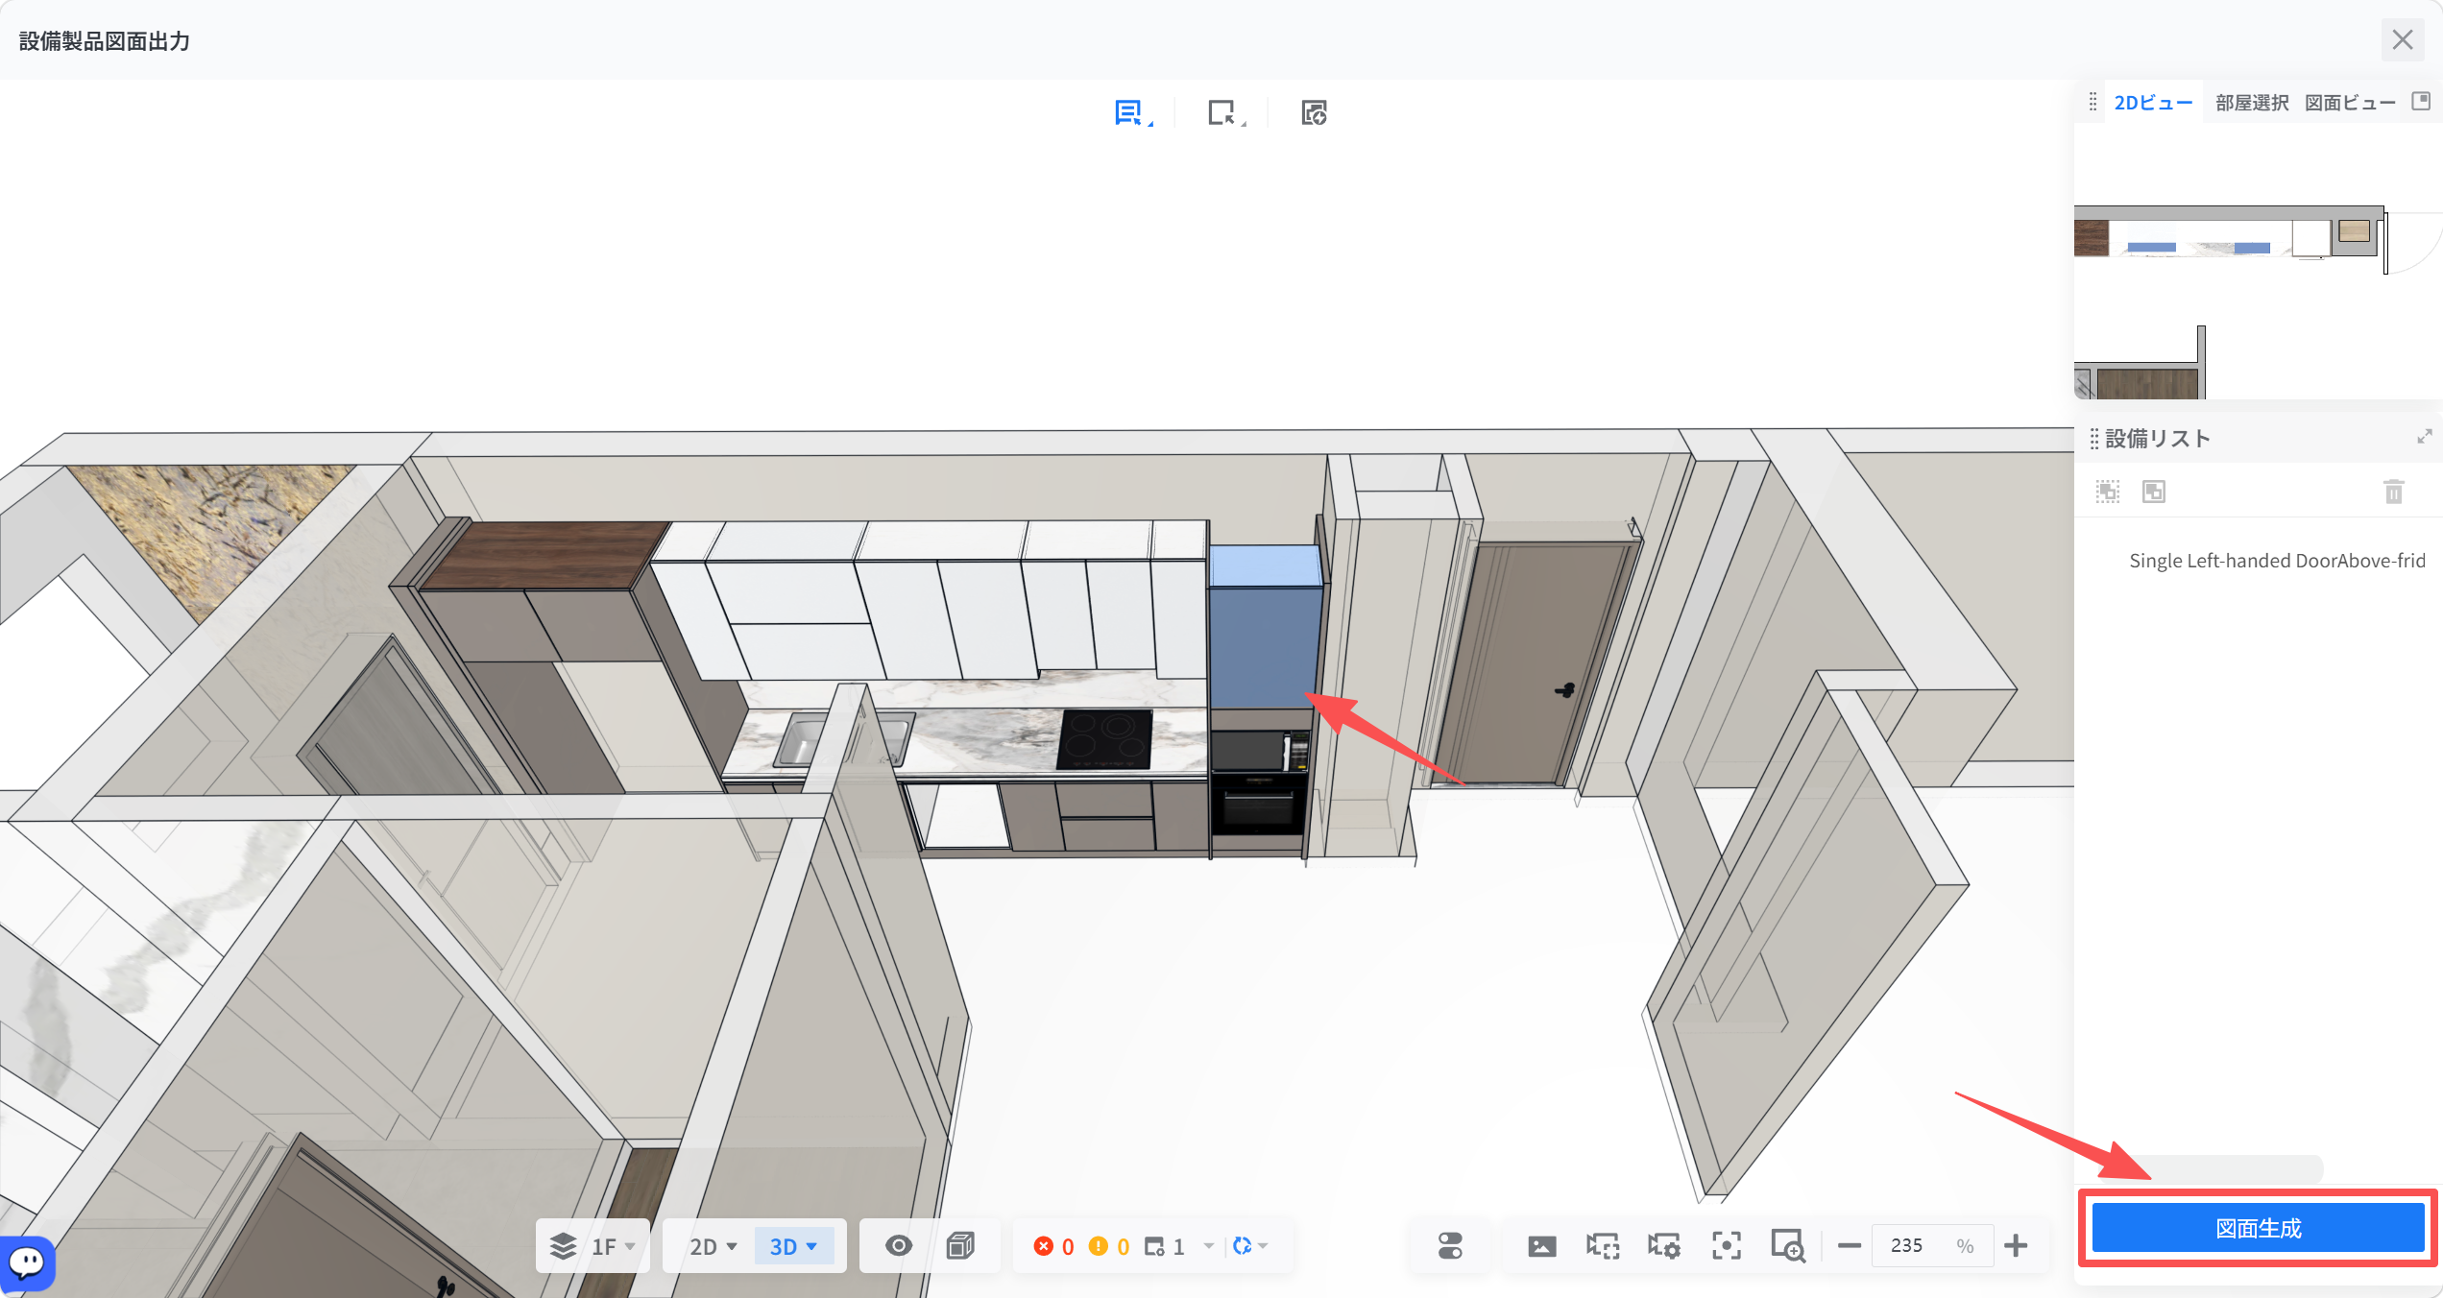Viewport: 2443px width, 1298px height.
Task: Click the image render icon in bottom toolbar
Action: point(1542,1246)
